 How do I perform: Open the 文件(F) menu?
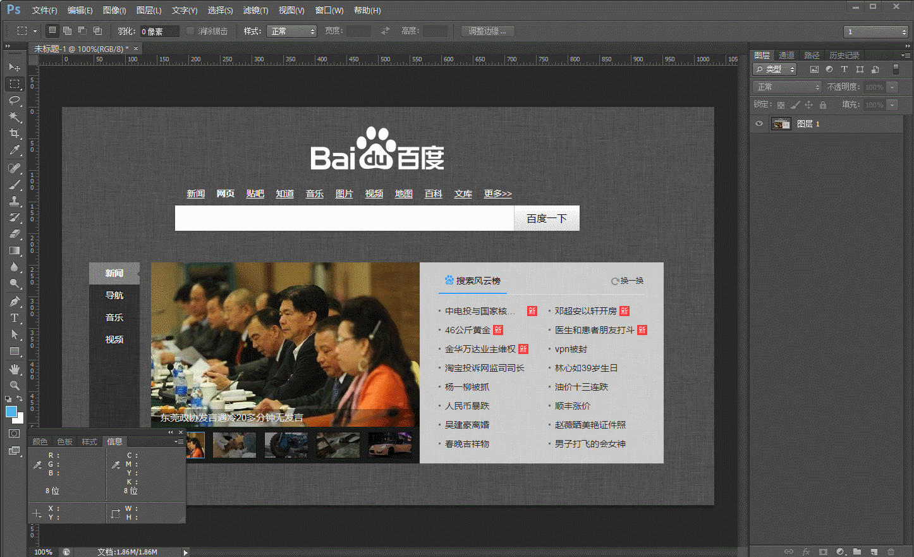44,10
